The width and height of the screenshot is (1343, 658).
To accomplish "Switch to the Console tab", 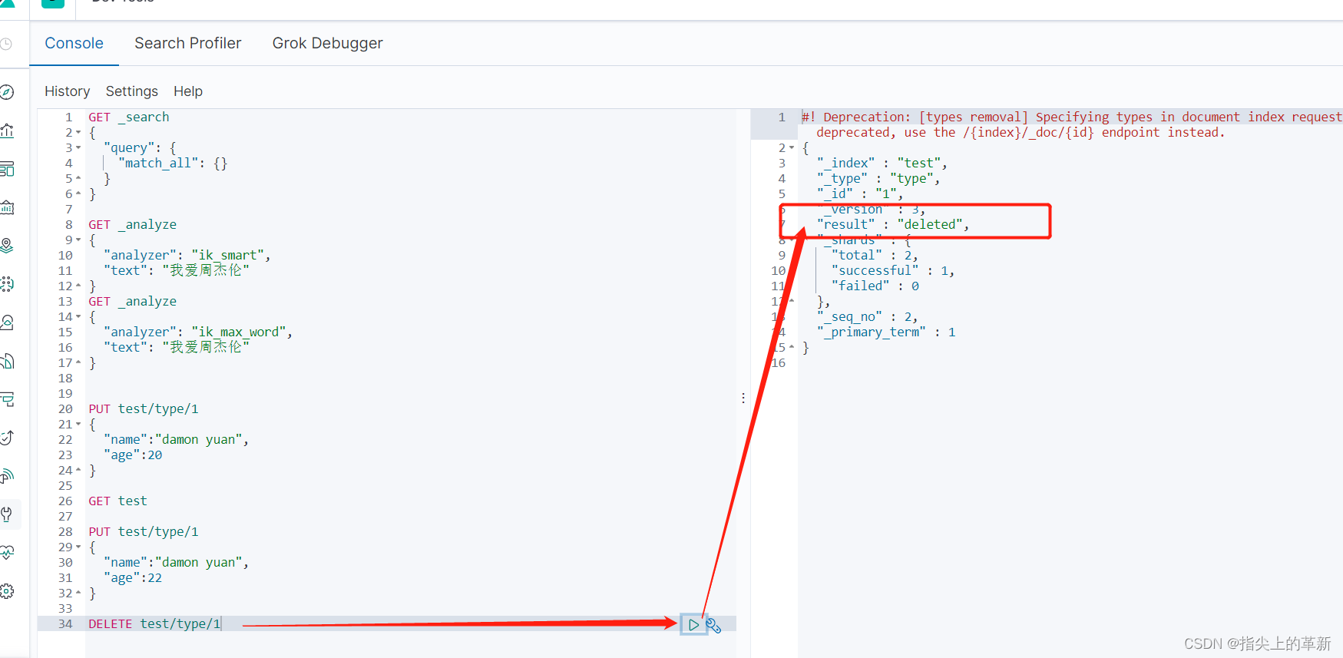I will pyautogui.click(x=74, y=43).
